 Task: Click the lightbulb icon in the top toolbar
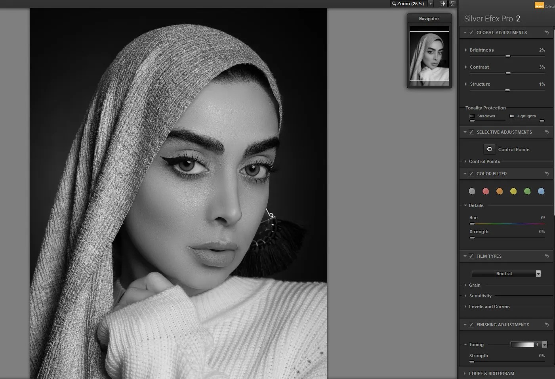click(x=443, y=4)
